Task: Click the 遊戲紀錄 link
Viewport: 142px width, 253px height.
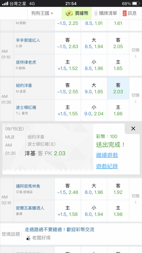Action: click(107, 166)
